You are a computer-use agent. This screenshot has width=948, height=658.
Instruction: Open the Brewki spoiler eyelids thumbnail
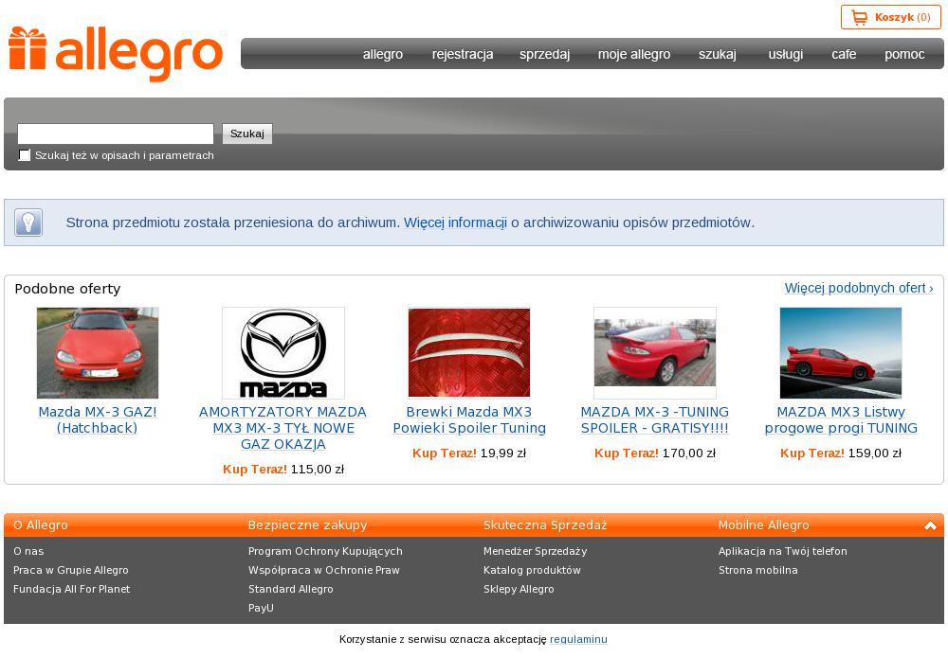[469, 353]
